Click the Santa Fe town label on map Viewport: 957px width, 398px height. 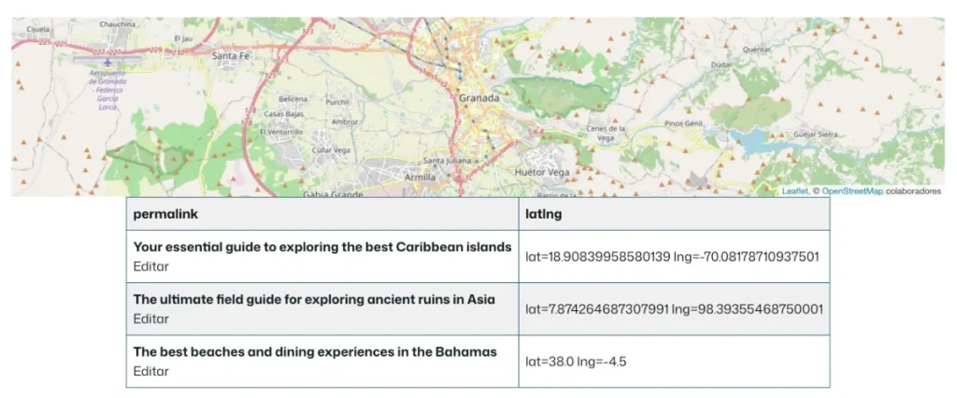231,55
